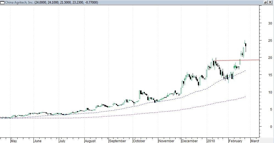Click the August label on date axis
Image resolution: width=274 pixels, height=143 pixels.
pyautogui.click(x=90, y=141)
